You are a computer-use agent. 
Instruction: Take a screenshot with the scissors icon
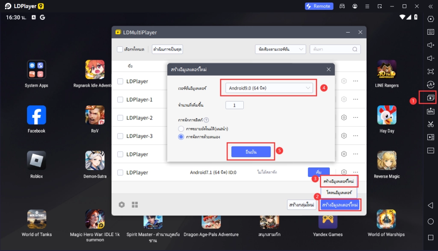click(430, 124)
